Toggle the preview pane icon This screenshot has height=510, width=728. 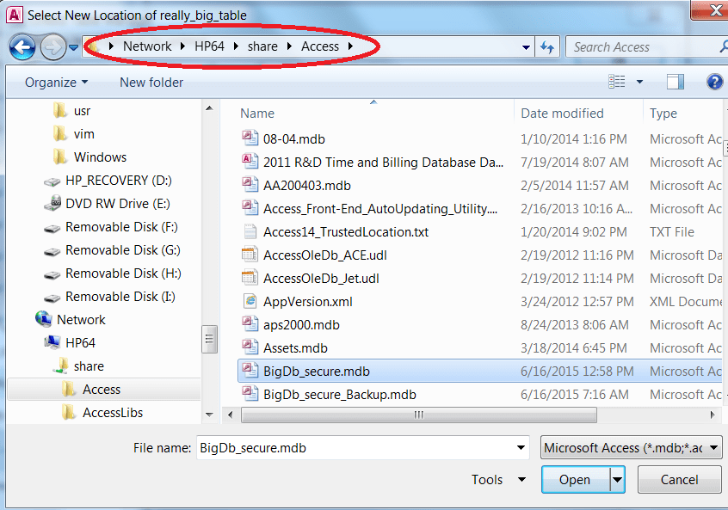[x=675, y=82]
